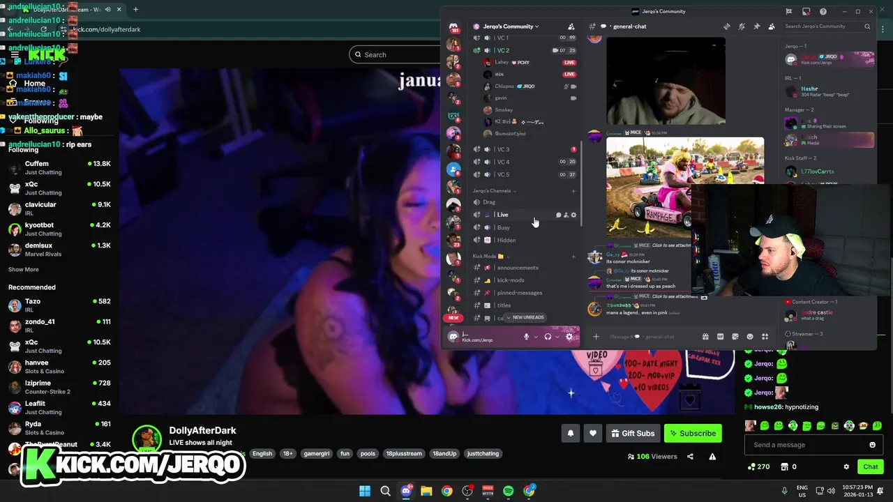Open Discord from the Windows taskbar
The width and height of the screenshot is (893, 502).
click(406, 491)
